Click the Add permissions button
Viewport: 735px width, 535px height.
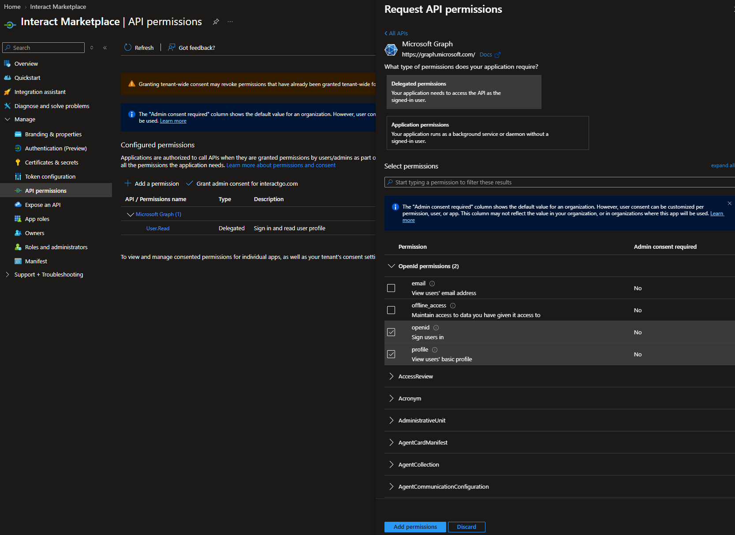(415, 527)
